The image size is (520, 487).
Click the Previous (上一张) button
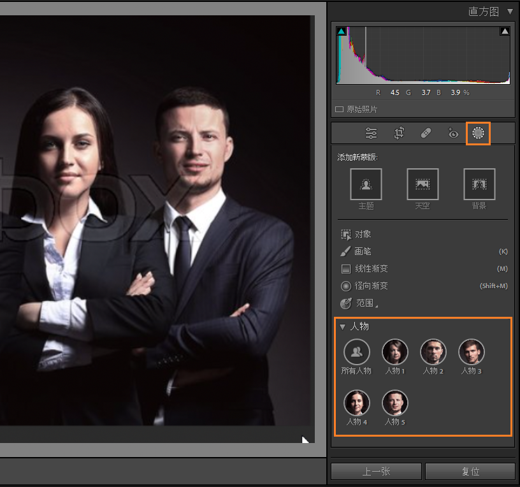pyautogui.click(x=376, y=472)
